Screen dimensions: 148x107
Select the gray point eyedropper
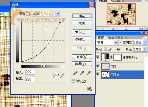click(x=82, y=73)
